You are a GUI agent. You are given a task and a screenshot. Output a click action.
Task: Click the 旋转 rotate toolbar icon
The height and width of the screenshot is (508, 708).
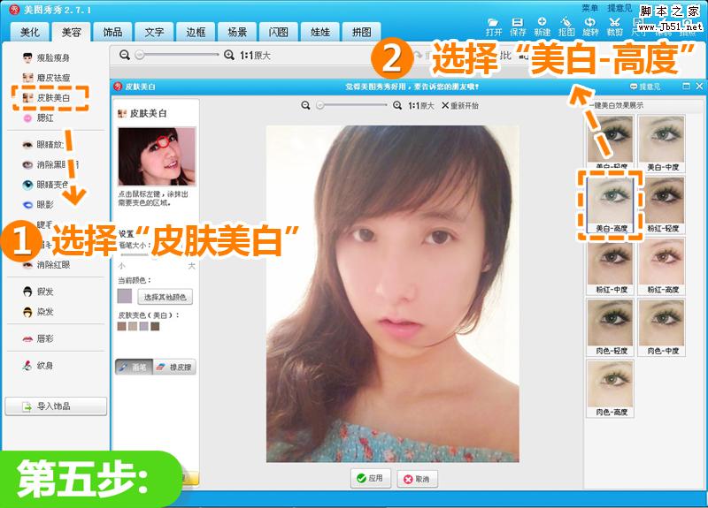tap(590, 27)
